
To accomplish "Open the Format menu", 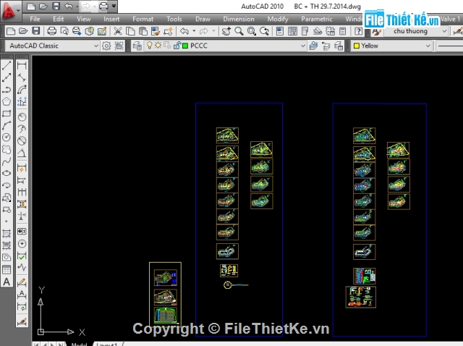I will click(143, 20).
